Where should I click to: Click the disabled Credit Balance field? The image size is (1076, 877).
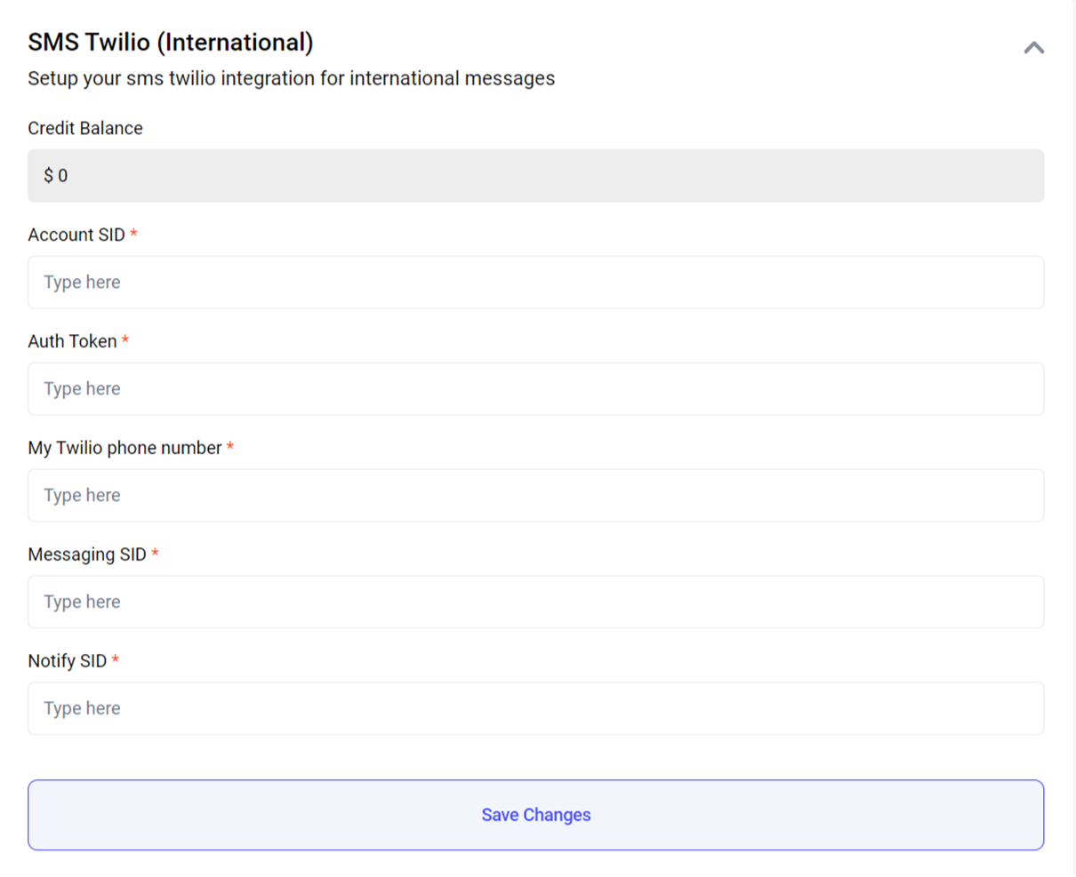coord(535,176)
